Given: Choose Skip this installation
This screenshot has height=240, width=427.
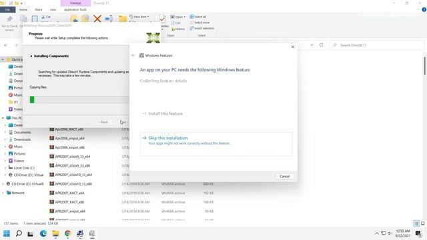Looking at the screenshot, I should click(216, 144).
